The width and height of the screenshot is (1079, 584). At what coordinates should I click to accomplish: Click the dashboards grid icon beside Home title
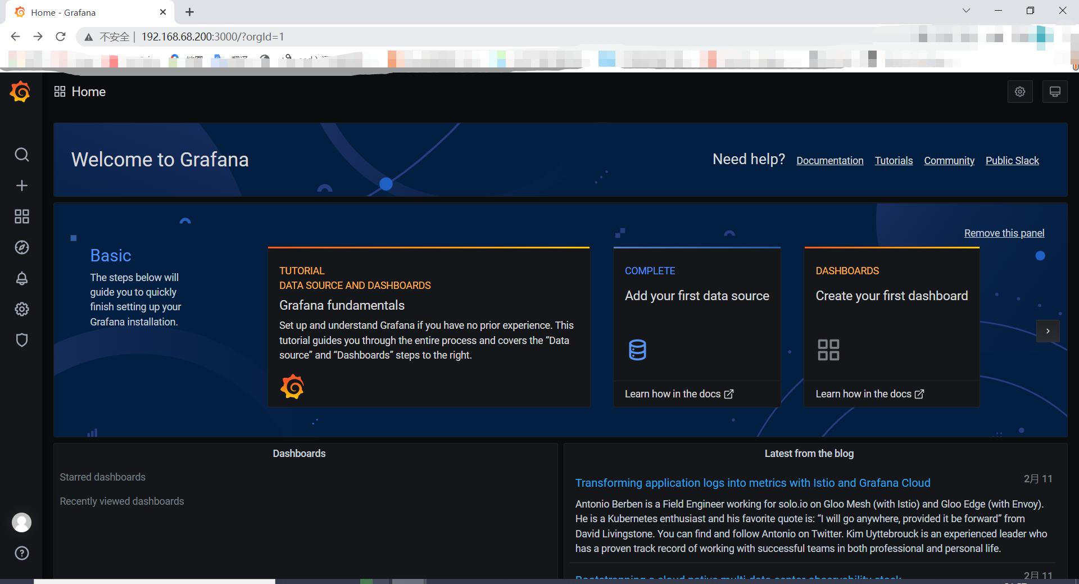point(60,92)
